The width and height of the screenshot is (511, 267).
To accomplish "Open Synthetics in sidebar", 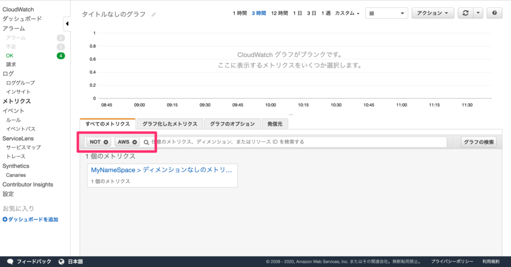I will tap(16, 166).
